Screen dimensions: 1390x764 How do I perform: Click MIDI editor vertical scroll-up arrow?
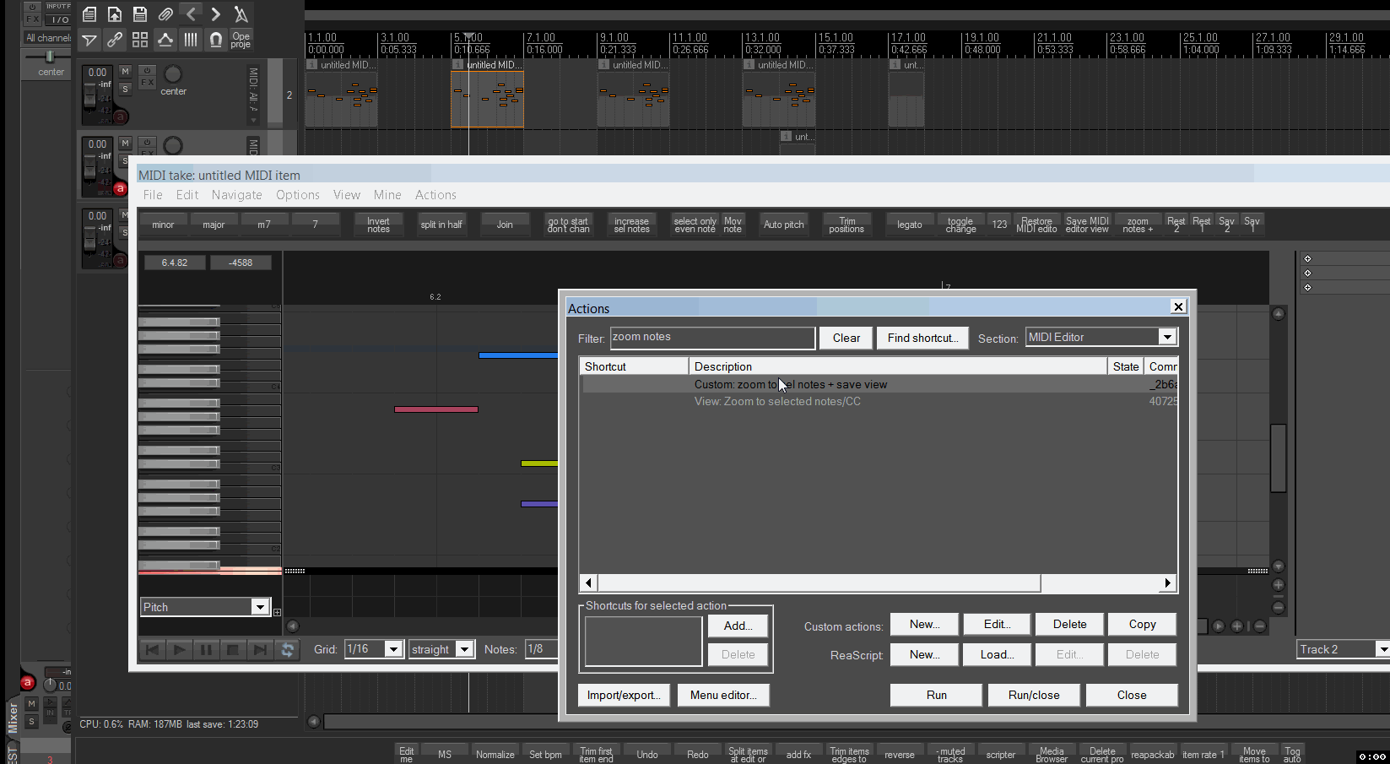point(1279,314)
